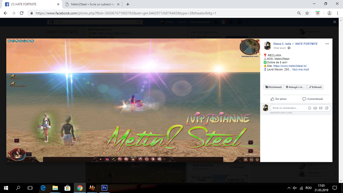The width and height of the screenshot is (343, 193).
Task: Open sticker picker in comment box
Action: point(327,108)
